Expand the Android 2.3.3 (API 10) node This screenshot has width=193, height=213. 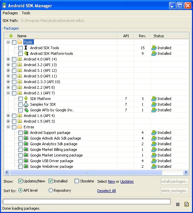8,81
